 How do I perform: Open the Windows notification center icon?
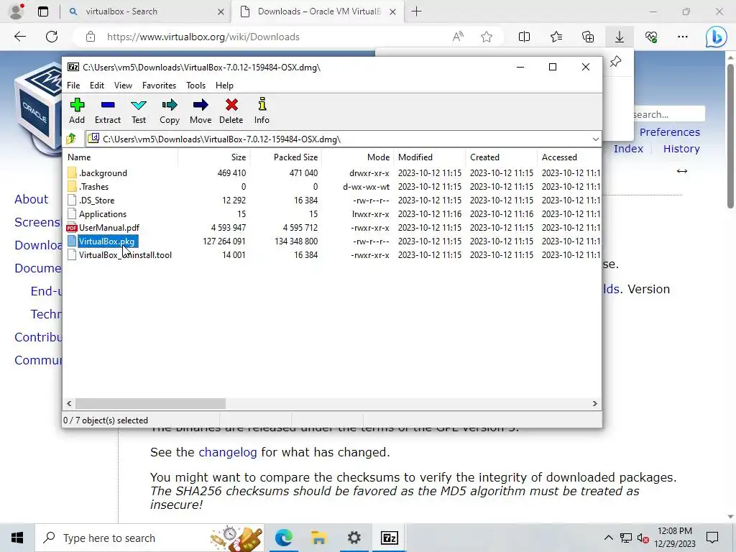click(712, 538)
